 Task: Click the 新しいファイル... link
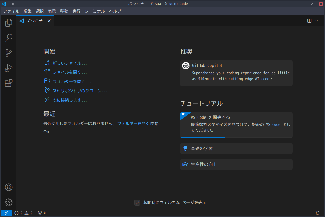tap(70, 63)
